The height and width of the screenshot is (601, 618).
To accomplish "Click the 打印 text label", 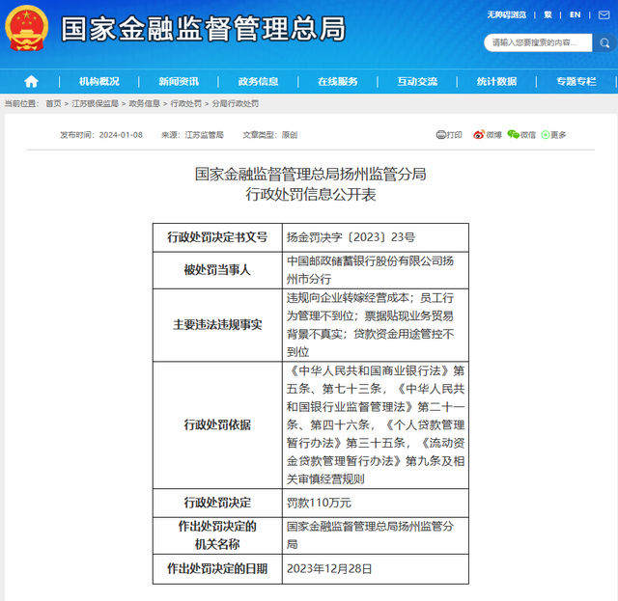I will (454, 135).
